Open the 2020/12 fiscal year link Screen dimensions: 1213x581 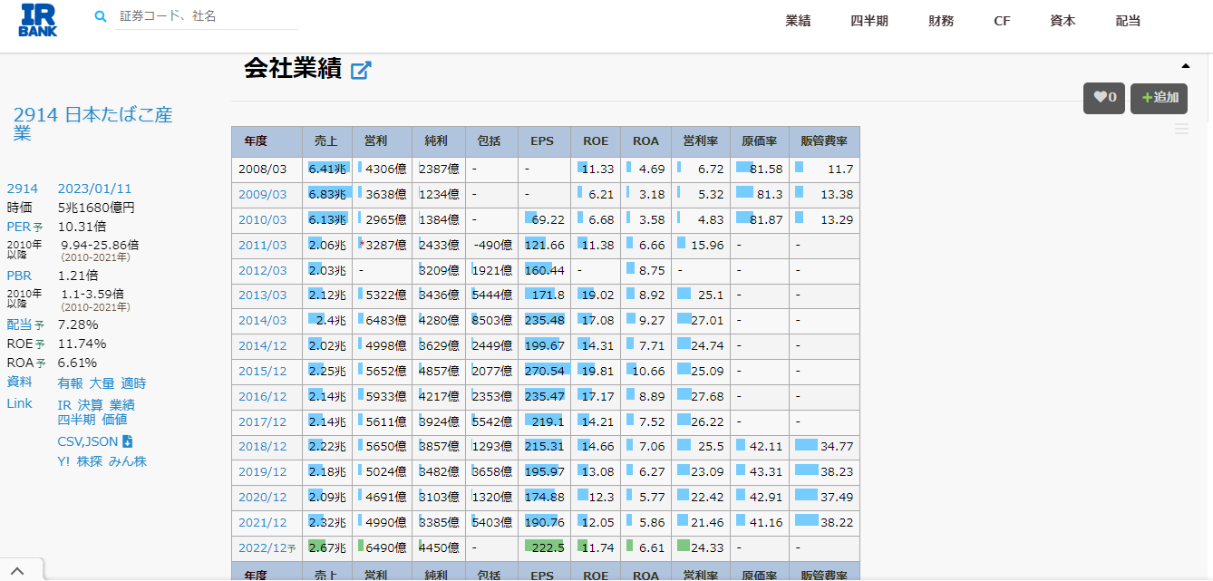pos(263,498)
